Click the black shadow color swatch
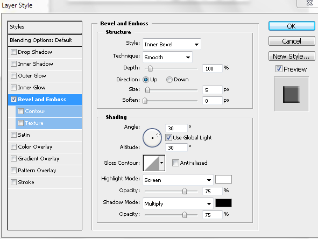The image size is (318, 239). 223,203
